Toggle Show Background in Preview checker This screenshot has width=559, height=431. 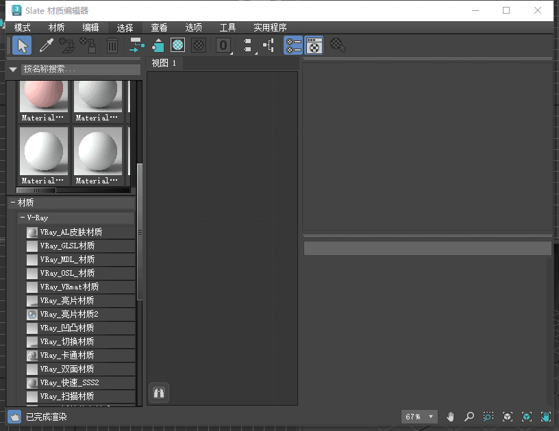199,46
